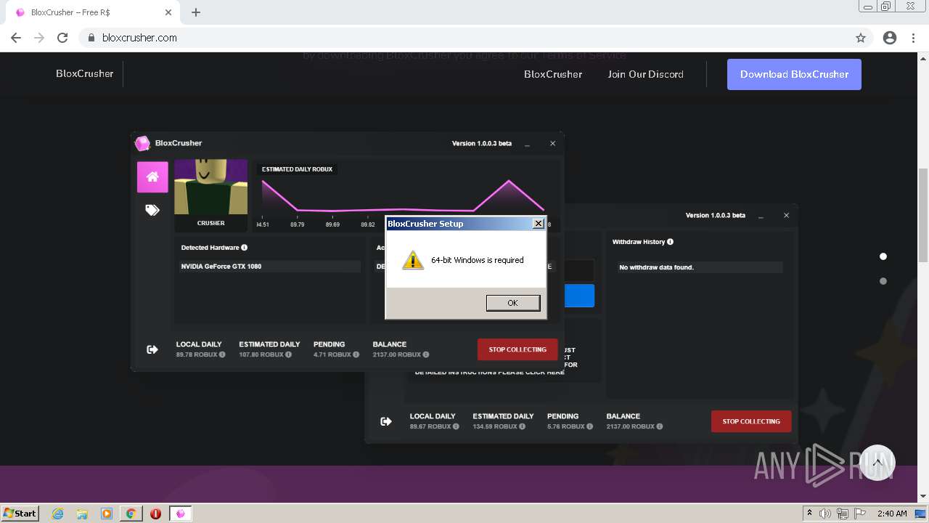Show hidden system tray icons
The height and width of the screenshot is (523, 929).
pos(810,514)
